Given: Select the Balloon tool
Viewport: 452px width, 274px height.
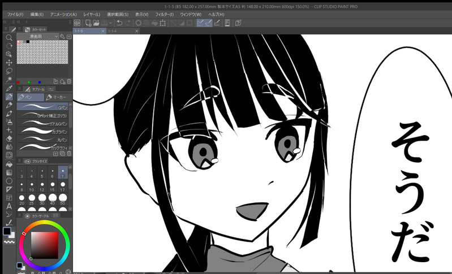Looking at the screenshot, I should tap(9, 215).
